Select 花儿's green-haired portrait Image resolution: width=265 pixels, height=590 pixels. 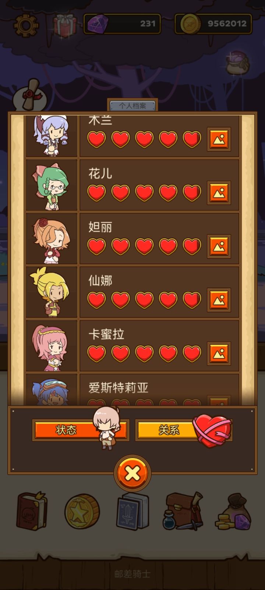pos(52,185)
